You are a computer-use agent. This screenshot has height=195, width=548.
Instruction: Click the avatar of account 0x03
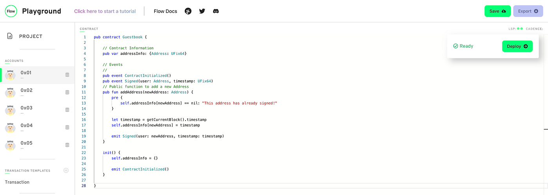[x=10, y=110]
